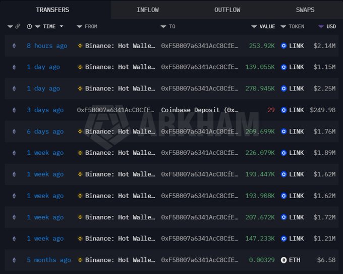Select the red value 29

[271, 110]
